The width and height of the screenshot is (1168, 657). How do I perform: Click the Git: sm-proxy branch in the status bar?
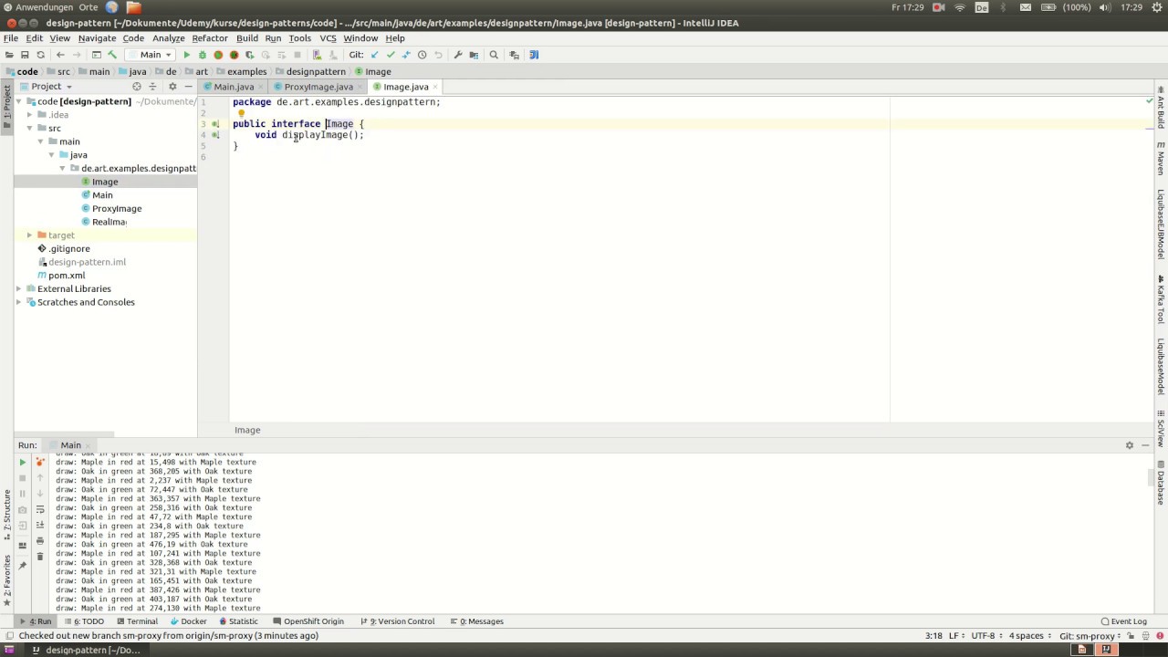tap(1089, 636)
